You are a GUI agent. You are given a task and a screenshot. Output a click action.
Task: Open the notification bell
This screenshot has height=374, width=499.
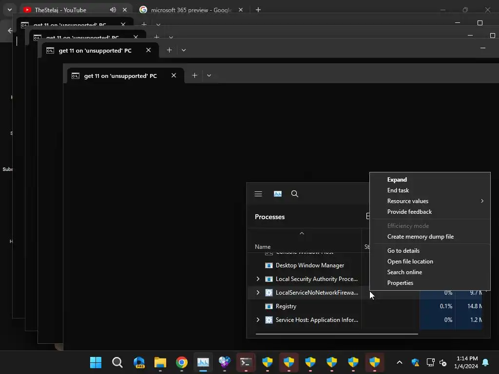(x=486, y=362)
